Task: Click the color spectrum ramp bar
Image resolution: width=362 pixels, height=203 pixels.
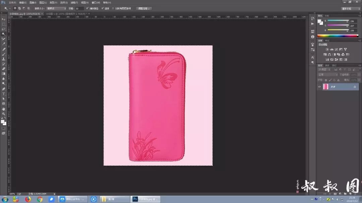Action: pos(338,36)
